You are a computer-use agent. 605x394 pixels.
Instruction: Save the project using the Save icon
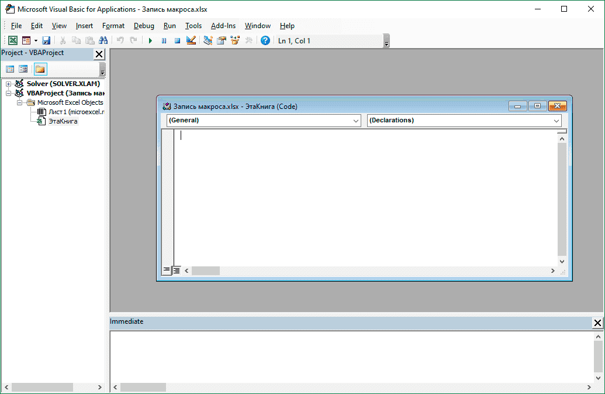(x=46, y=40)
